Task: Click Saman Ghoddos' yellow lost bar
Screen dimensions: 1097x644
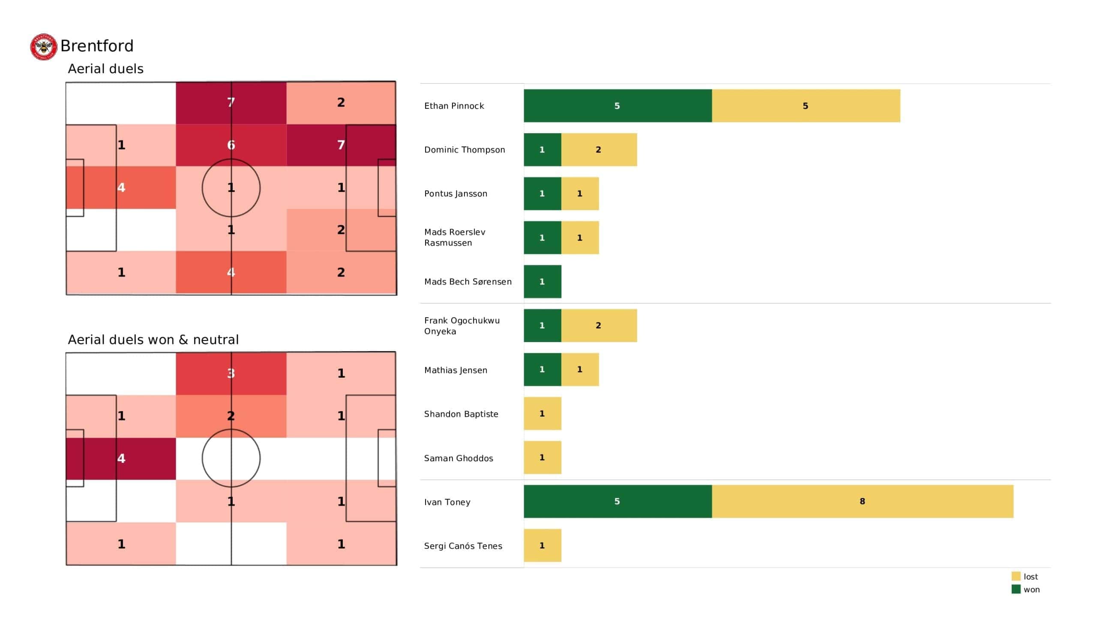Action: click(543, 457)
